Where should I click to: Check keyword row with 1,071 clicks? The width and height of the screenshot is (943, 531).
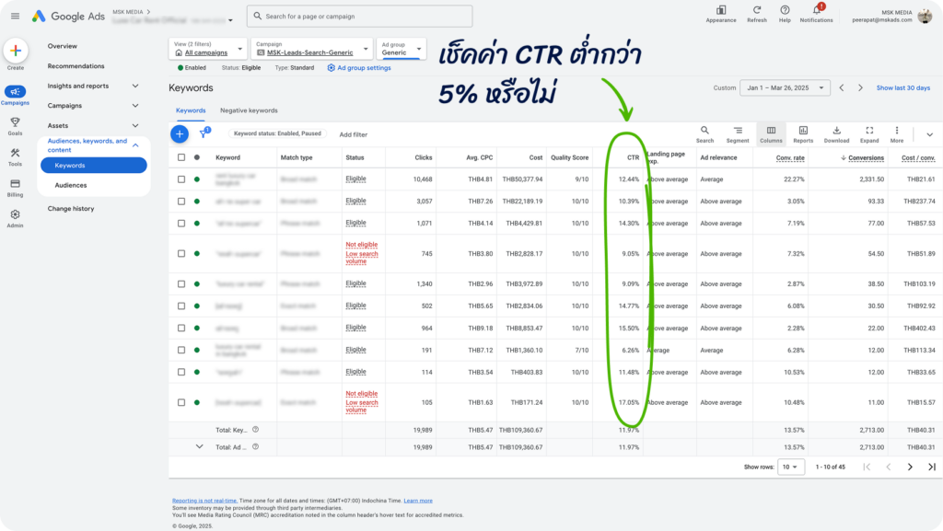(x=181, y=223)
